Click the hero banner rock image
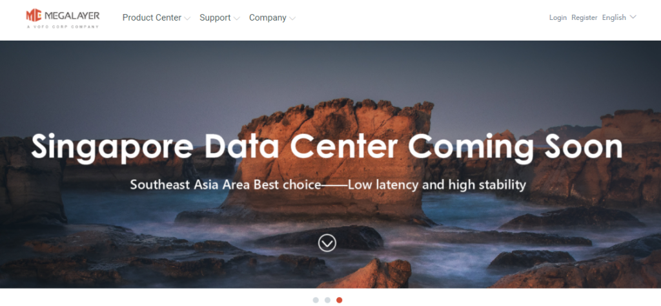661x306 pixels. coord(330,164)
